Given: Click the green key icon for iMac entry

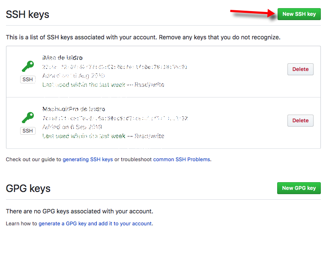Looking at the screenshot, I should [28, 66].
